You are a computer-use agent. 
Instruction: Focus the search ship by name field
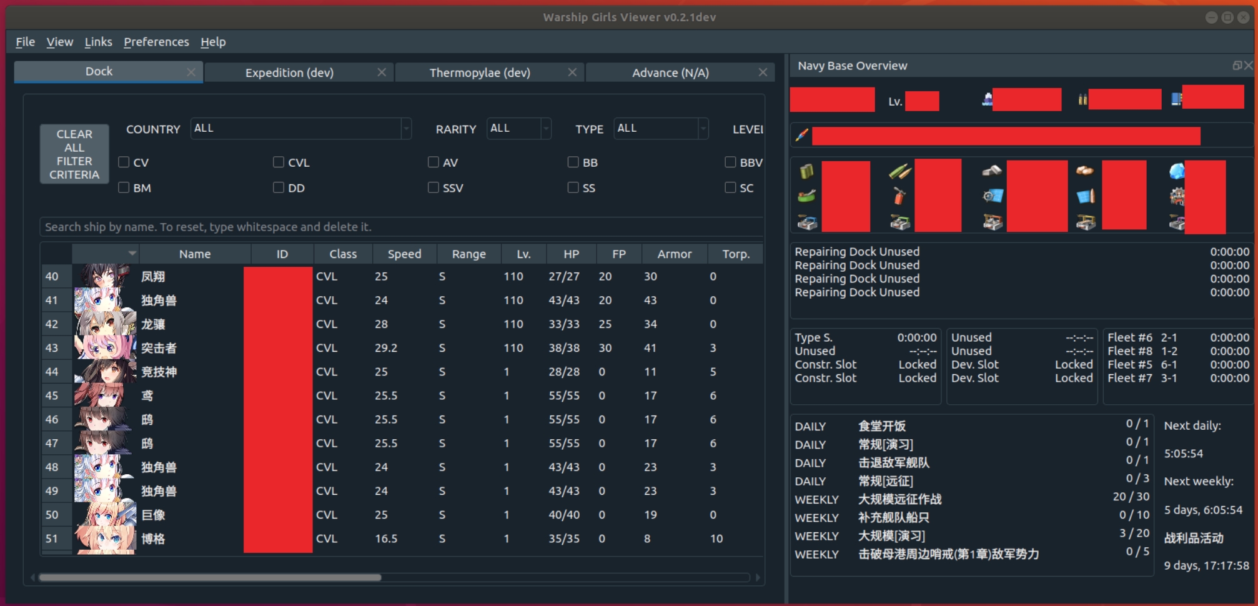pos(402,227)
